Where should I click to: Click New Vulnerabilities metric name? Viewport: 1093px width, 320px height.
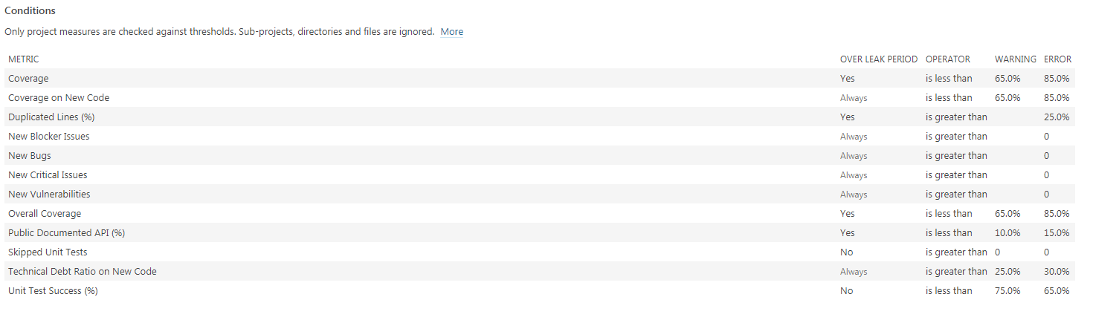(x=49, y=194)
